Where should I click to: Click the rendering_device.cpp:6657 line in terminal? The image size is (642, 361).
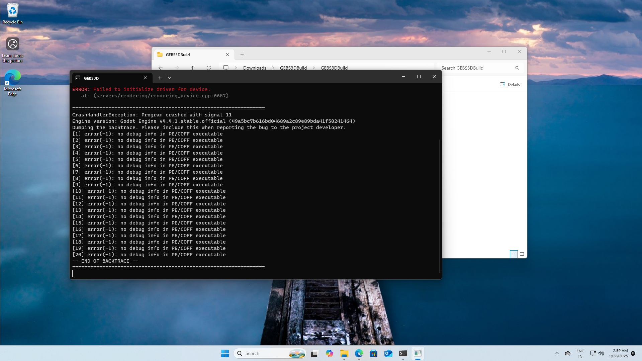point(155,96)
